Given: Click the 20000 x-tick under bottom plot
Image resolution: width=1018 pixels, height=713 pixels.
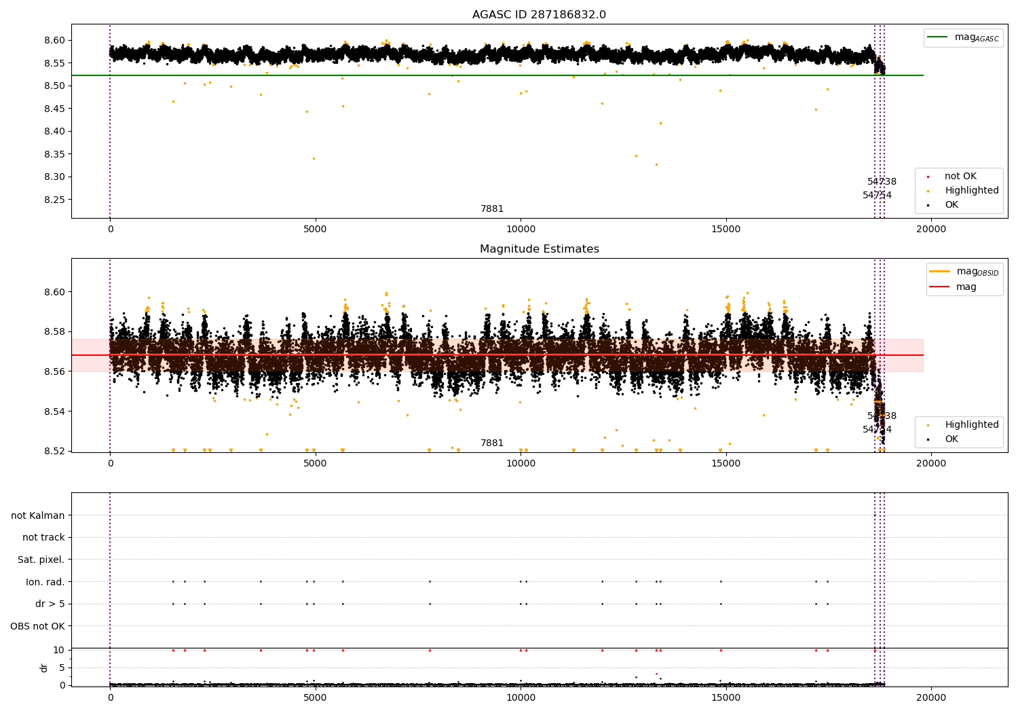Looking at the screenshot, I should click(x=931, y=697).
